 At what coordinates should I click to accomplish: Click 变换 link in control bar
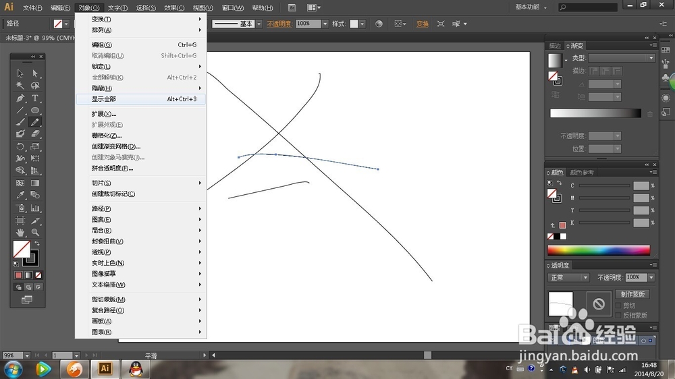click(x=423, y=24)
